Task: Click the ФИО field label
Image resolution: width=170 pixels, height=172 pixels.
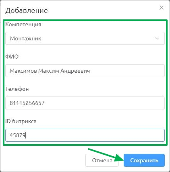Action: click(12, 57)
